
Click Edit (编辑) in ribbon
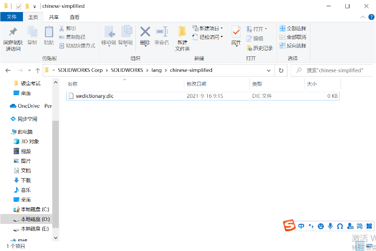255,39
